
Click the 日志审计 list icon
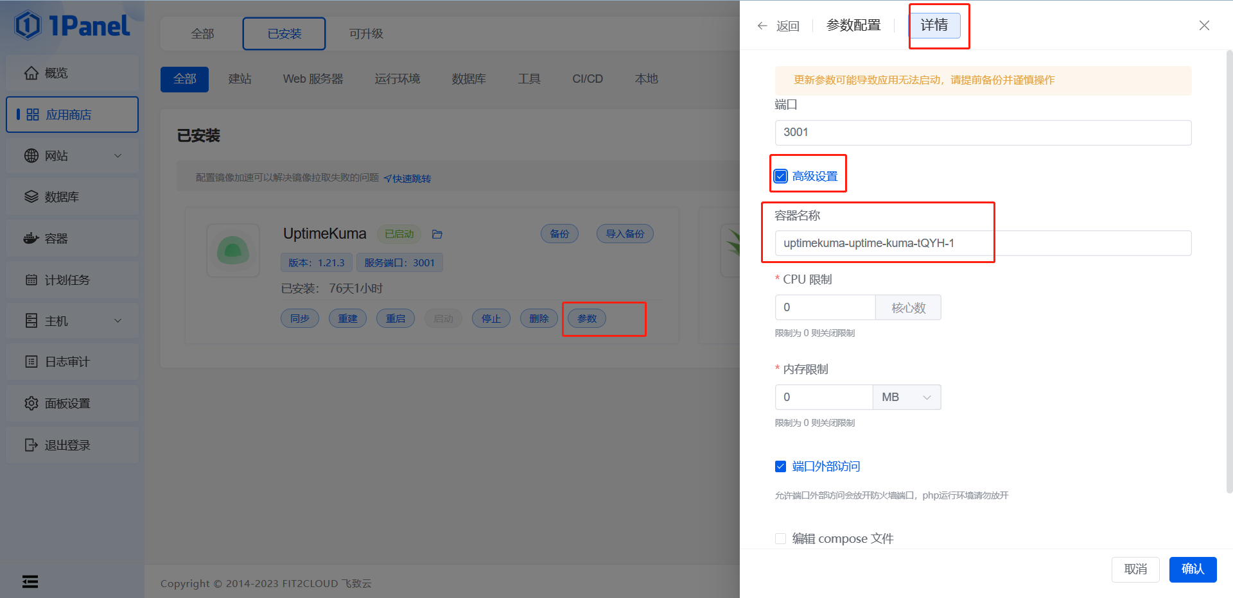coord(31,362)
